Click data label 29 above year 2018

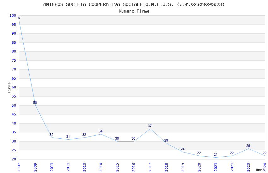[x=166, y=140]
